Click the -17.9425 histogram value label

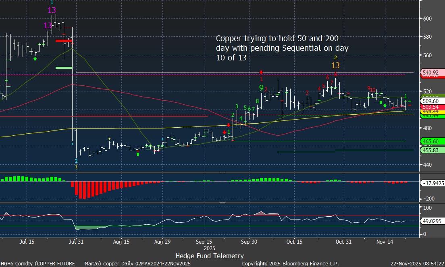click(432, 183)
